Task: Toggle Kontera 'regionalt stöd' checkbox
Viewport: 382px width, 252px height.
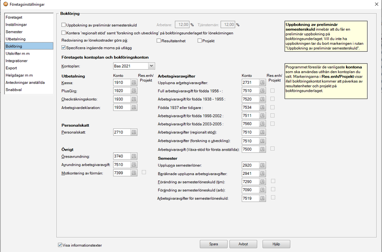Action: [64, 33]
